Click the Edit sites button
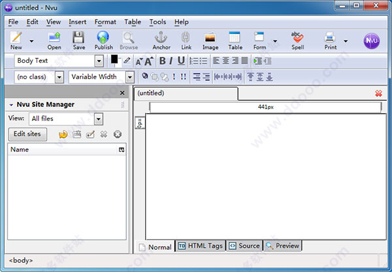Image resolution: width=392 pixels, height=272 pixels. pos(27,134)
